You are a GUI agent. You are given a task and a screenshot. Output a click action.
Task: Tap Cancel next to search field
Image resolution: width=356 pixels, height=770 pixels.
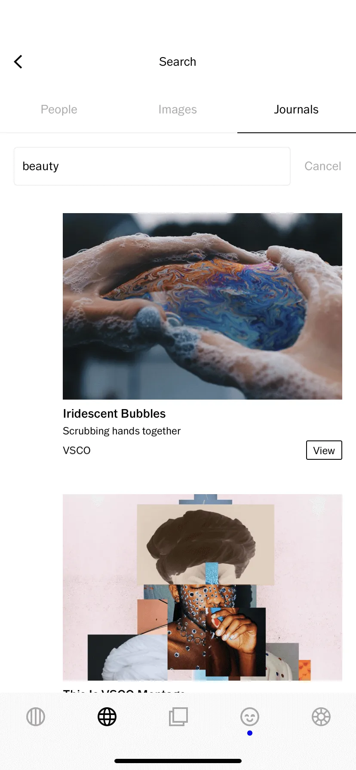323,166
